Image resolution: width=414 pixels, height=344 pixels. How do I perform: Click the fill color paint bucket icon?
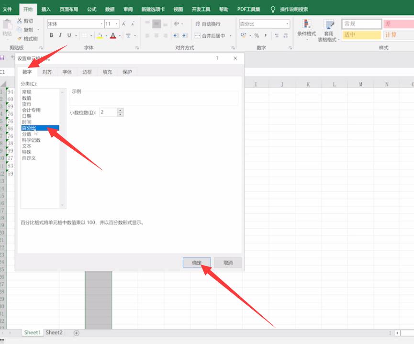point(100,35)
